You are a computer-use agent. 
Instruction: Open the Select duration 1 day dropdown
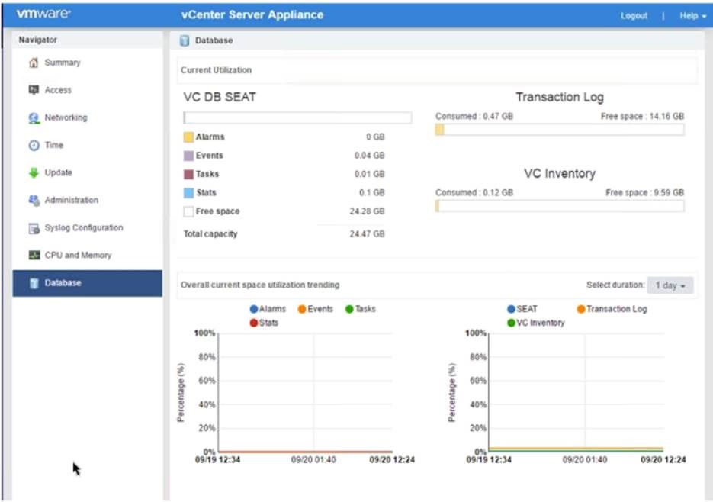click(670, 285)
